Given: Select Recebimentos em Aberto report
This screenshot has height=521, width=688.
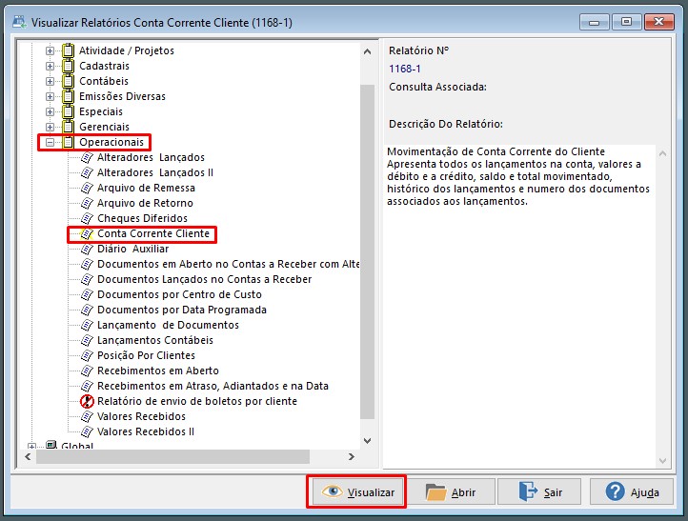Looking at the screenshot, I should click(x=158, y=371).
